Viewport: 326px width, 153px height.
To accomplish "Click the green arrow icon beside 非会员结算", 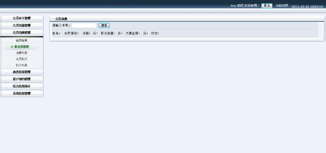I will [x=12, y=47].
